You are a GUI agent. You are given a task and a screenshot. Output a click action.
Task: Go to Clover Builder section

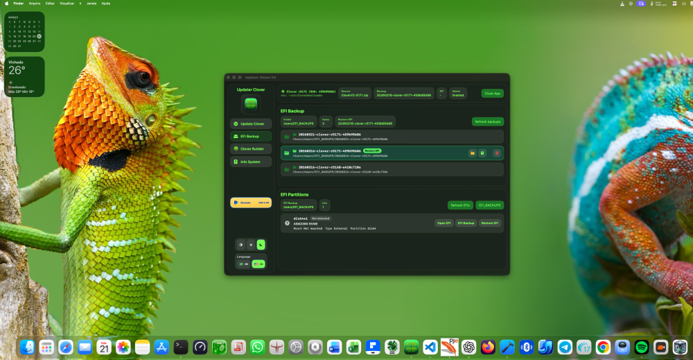(251, 149)
